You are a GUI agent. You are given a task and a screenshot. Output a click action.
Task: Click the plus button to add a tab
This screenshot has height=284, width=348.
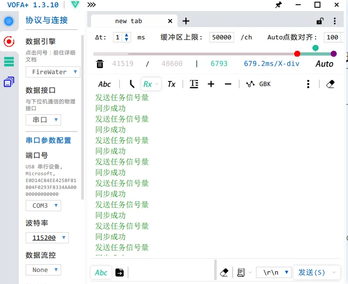[x=186, y=20]
